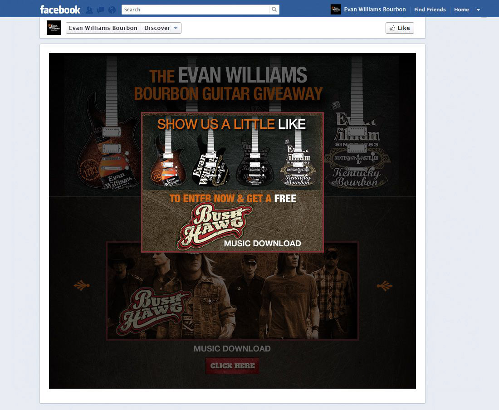Click the small profile picture in header
The image size is (499, 410).
336,10
